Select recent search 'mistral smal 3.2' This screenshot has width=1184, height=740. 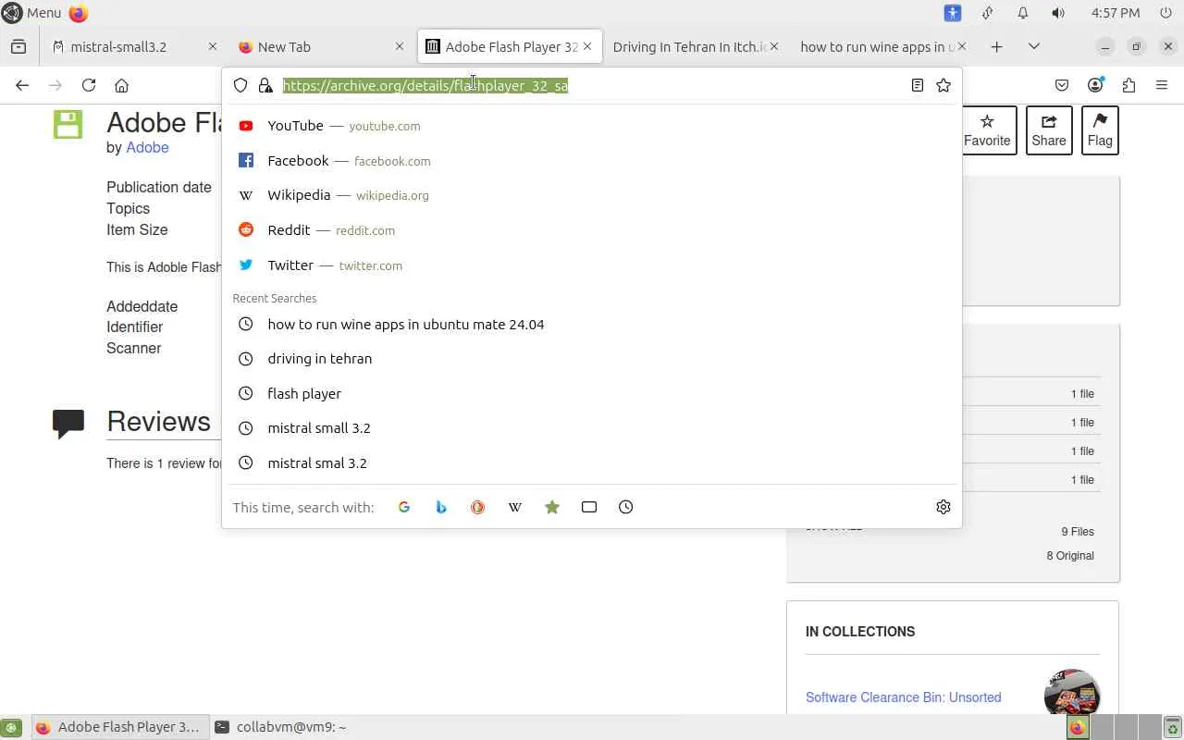click(592, 463)
